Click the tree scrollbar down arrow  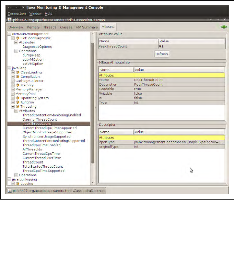(x=93, y=183)
